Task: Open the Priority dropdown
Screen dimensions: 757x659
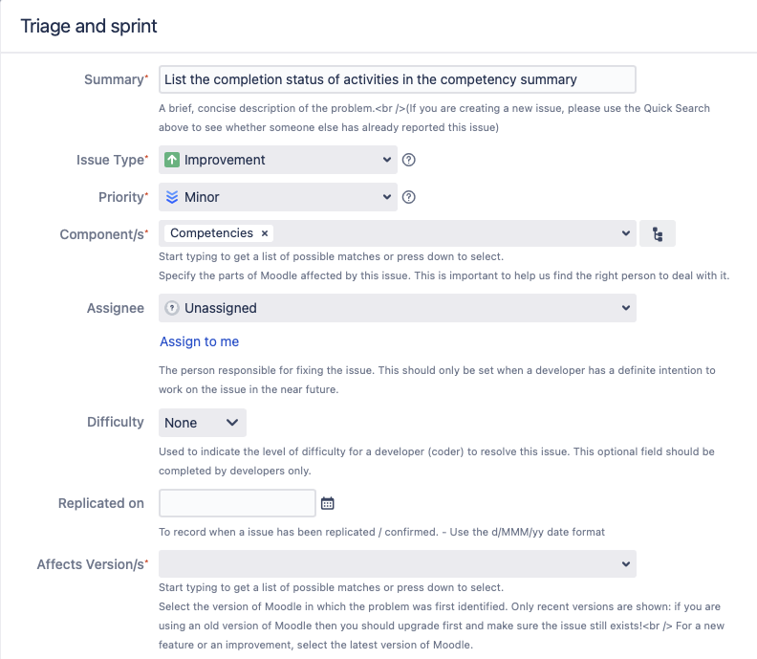Action: (x=278, y=197)
